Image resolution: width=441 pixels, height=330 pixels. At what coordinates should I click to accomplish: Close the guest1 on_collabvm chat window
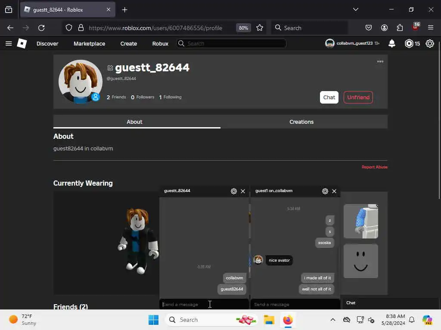(x=334, y=191)
